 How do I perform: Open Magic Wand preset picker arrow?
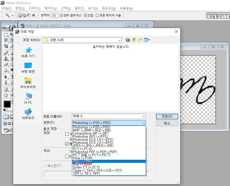tap(13, 15)
